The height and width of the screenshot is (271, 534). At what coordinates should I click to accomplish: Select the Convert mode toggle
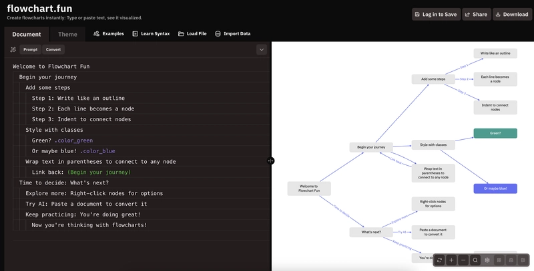[53, 49]
